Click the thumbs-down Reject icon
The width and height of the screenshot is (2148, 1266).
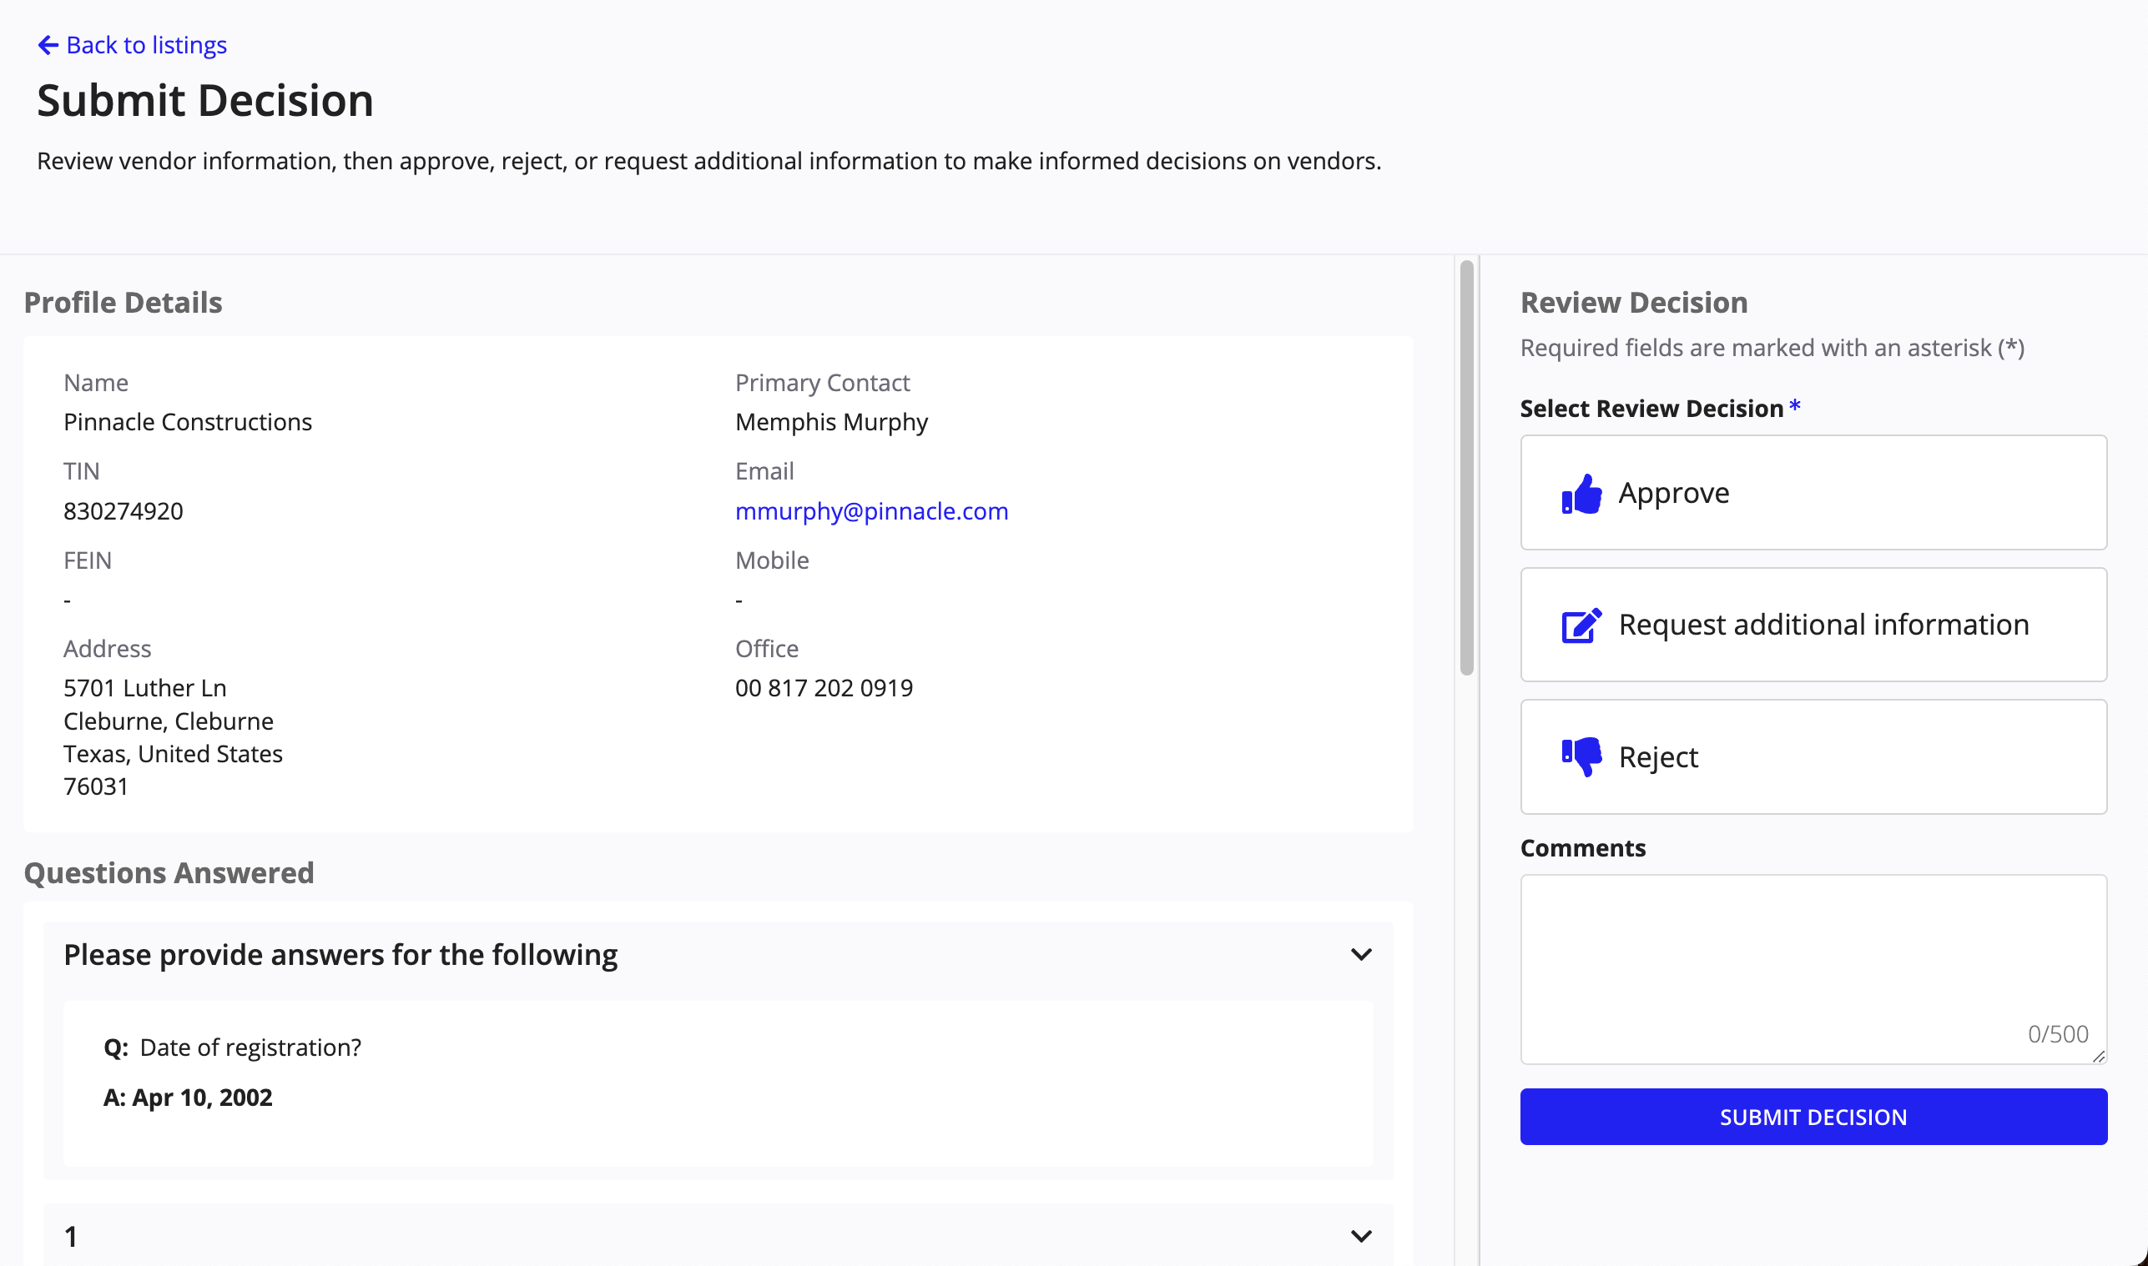[1581, 757]
